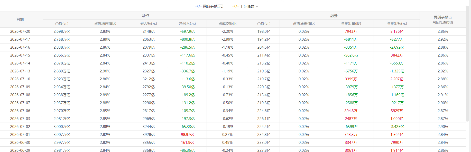Click the page vertical scrollbar
The image size is (471, 152).
click(467, 64)
